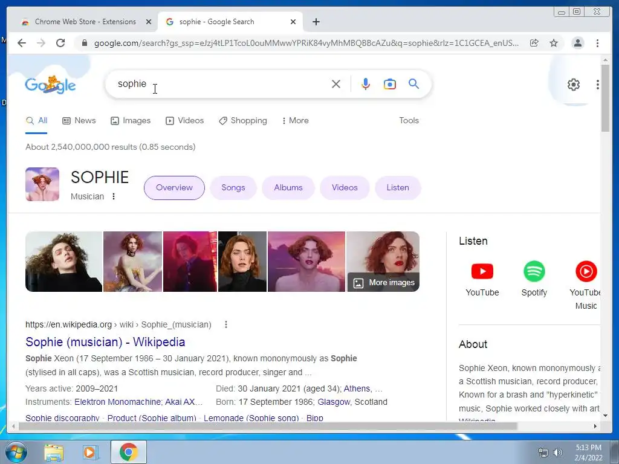Select the All results tab
This screenshot has width=619, height=464.
tap(36, 121)
